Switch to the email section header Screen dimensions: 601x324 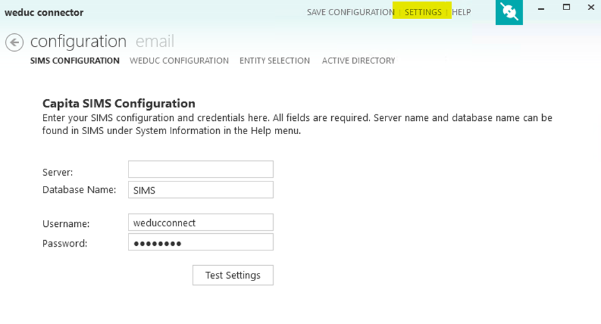click(155, 42)
